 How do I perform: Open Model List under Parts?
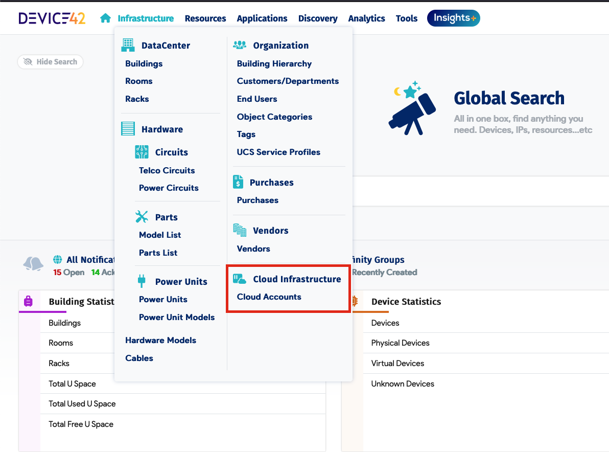click(x=160, y=235)
